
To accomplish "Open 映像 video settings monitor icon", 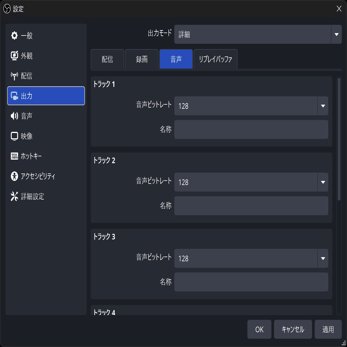I will pos(14,136).
